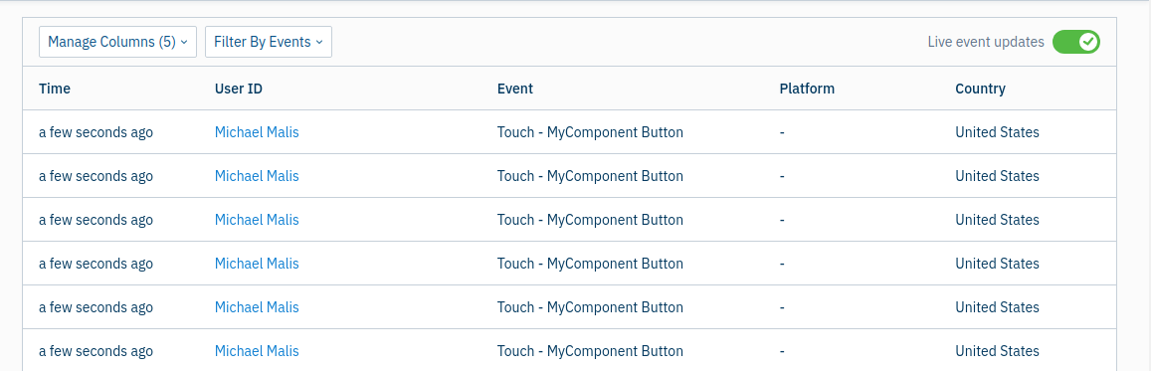Click United States in the second row
This screenshot has width=1151, height=371.
[997, 176]
